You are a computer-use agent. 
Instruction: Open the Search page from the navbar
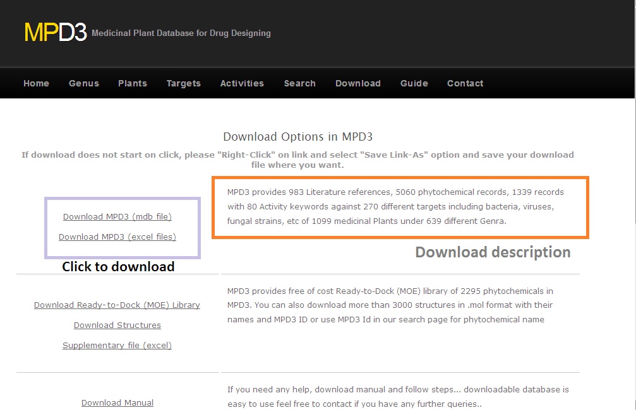[x=300, y=83]
